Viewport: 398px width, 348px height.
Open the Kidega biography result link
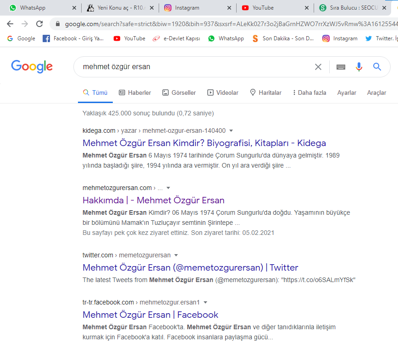coord(205,143)
